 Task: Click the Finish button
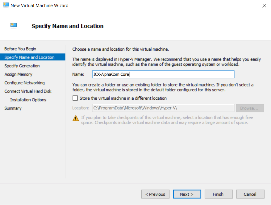click(x=218, y=194)
